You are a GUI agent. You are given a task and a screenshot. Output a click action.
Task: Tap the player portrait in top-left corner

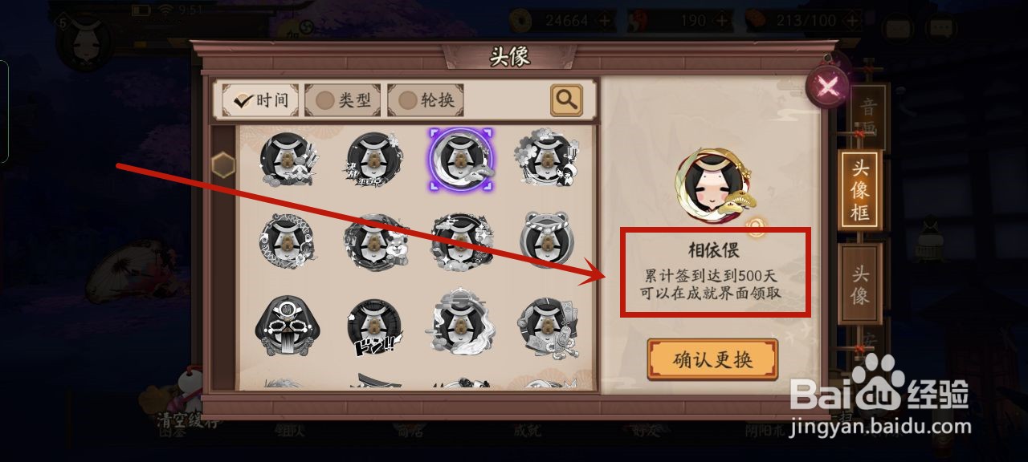[x=84, y=38]
